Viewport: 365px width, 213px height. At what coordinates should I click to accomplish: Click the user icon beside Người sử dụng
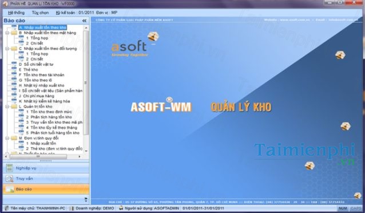(x=121, y=208)
